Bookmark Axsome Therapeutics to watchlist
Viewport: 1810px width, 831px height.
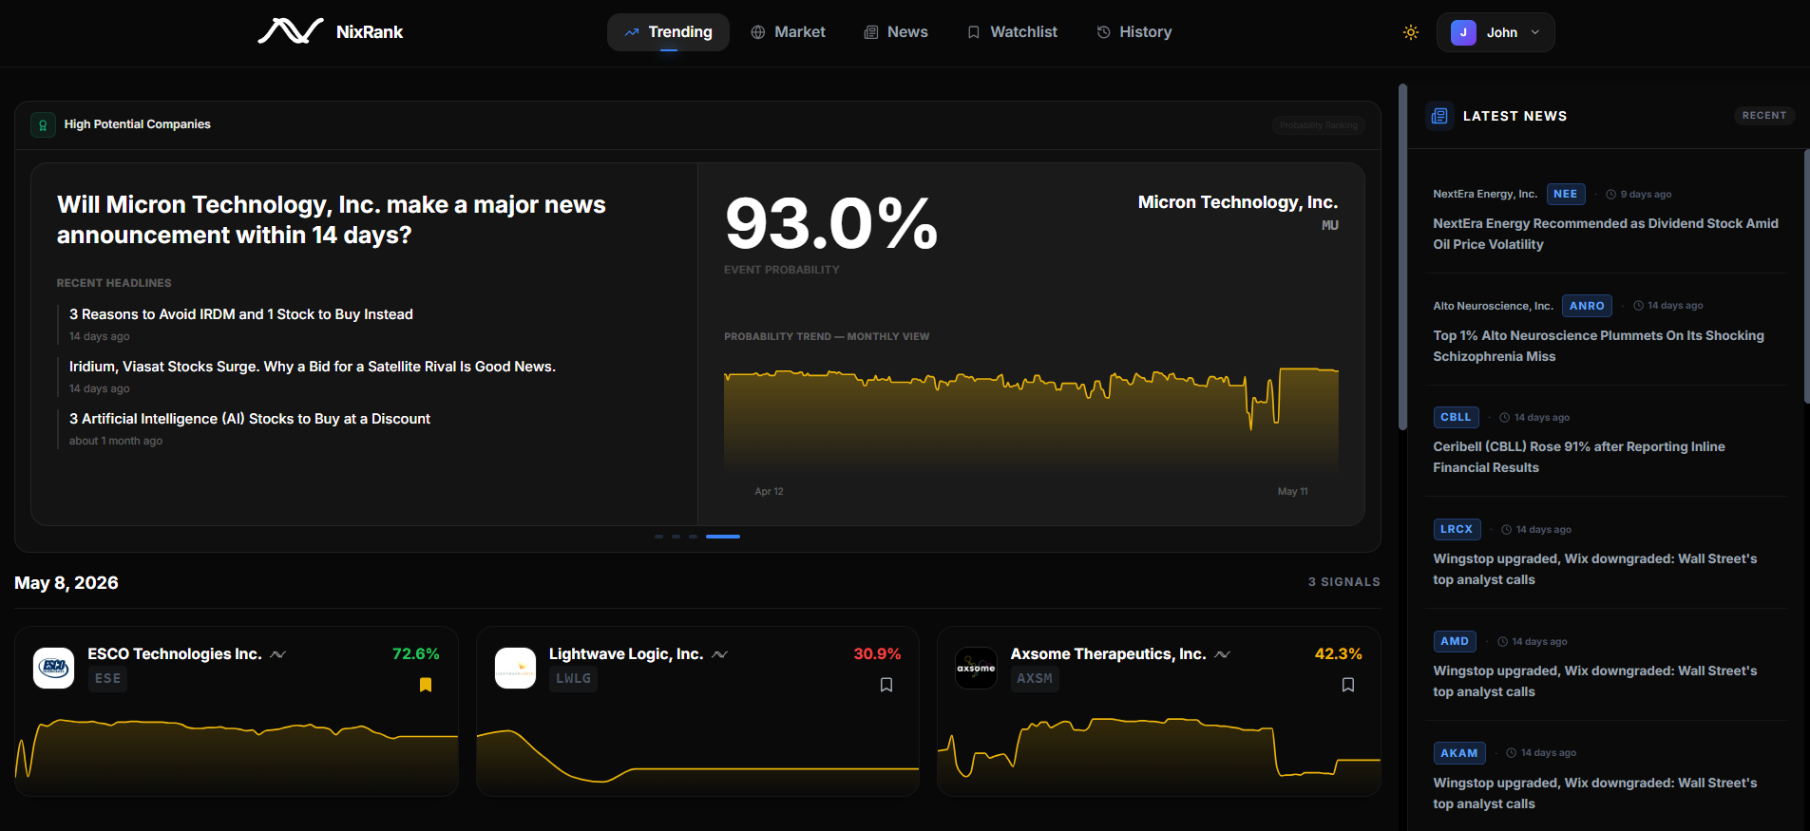[x=1348, y=685]
